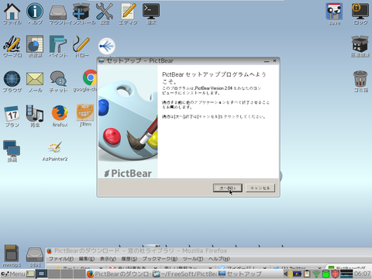The height and width of the screenshot is (279, 372).
Task: Open the round blue splash desktop icon
Action: pyautogui.click(x=107, y=46)
